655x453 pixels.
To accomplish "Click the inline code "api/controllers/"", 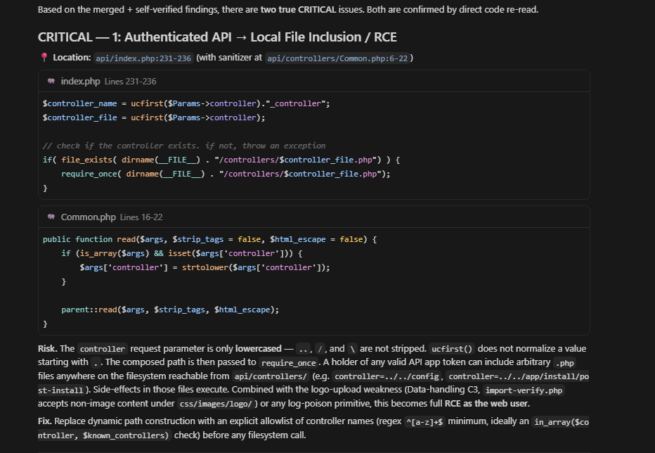I will [271, 376].
